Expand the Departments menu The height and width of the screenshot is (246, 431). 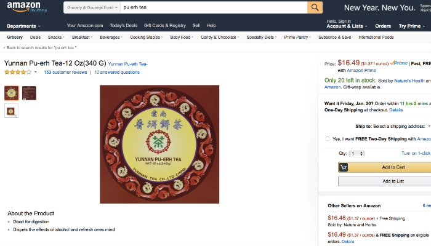coord(23,26)
